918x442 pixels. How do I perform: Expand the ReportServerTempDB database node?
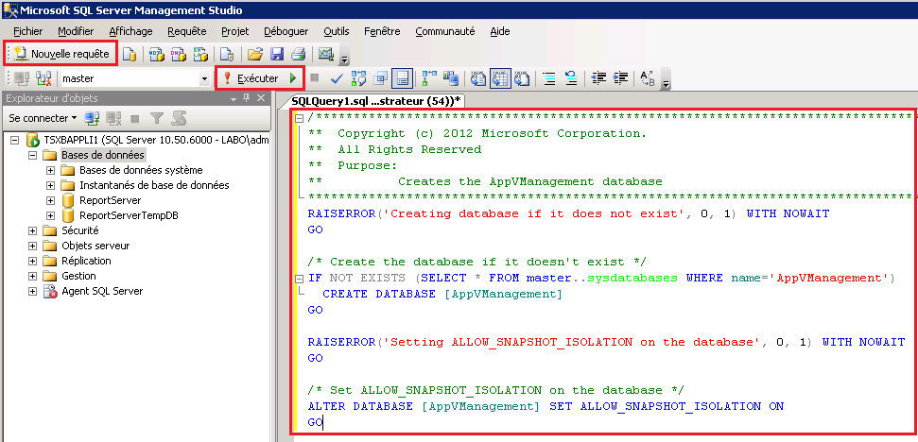tap(51, 215)
